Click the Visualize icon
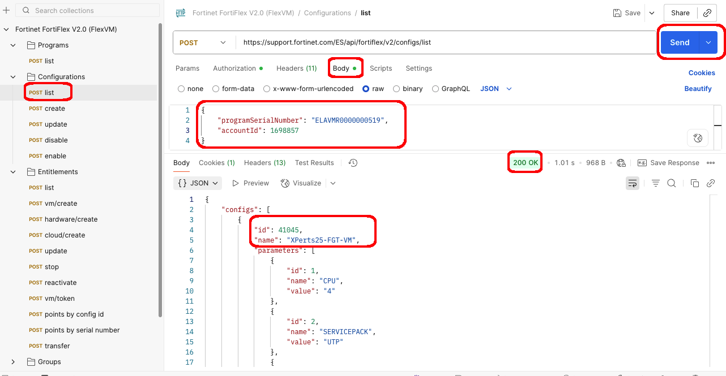This screenshot has height=376, width=726. click(285, 183)
